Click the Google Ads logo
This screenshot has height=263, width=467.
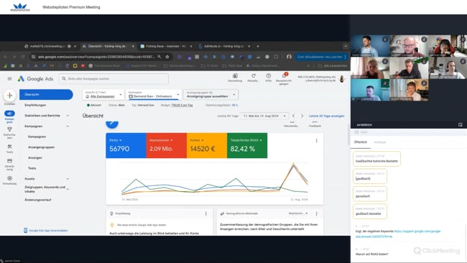click(x=35, y=79)
